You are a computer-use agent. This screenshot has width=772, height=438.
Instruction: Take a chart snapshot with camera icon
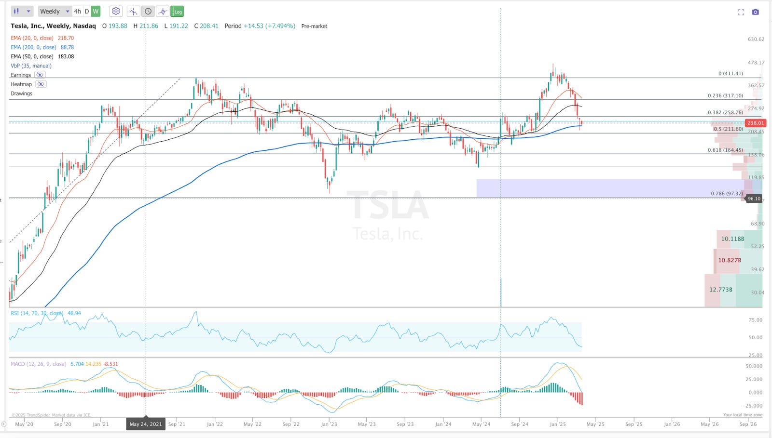coord(756,12)
